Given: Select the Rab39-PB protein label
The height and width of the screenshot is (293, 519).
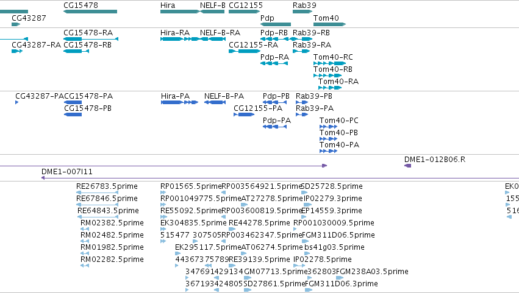Looking at the screenshot, I should pyautogui.click(x=314, y=96).
